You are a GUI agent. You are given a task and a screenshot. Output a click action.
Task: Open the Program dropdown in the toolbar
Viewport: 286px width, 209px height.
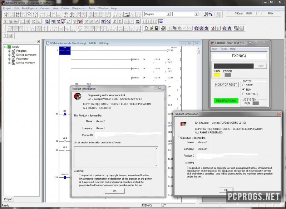click(x=168, y=14)
